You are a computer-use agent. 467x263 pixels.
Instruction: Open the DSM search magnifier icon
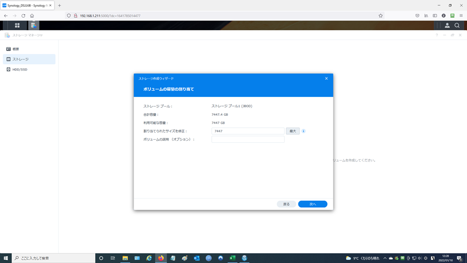pyautogui.click(x=457, y=25)
